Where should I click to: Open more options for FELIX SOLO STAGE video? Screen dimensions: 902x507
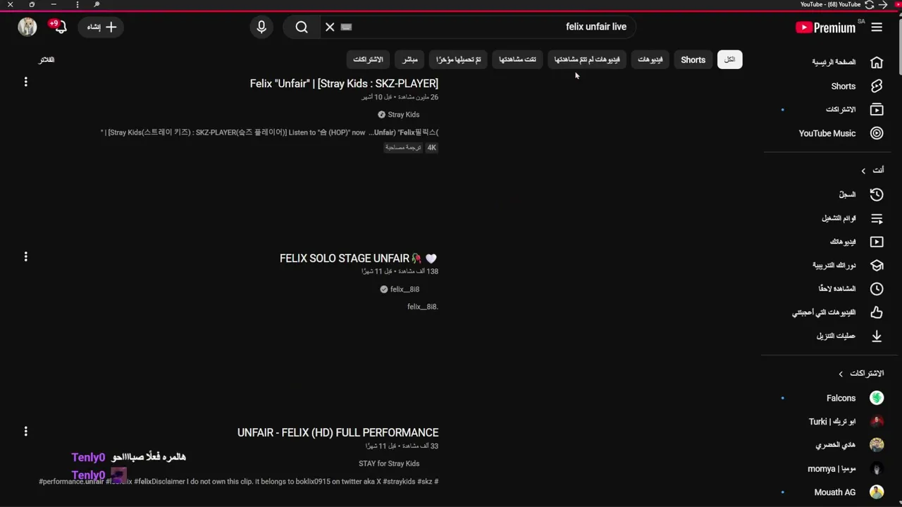(x=25, y=256)
